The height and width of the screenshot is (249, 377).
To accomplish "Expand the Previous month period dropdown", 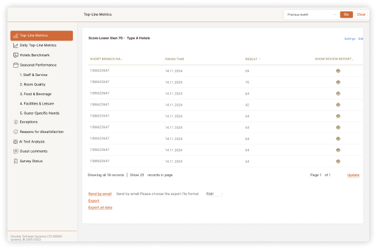I will point(311,15).
